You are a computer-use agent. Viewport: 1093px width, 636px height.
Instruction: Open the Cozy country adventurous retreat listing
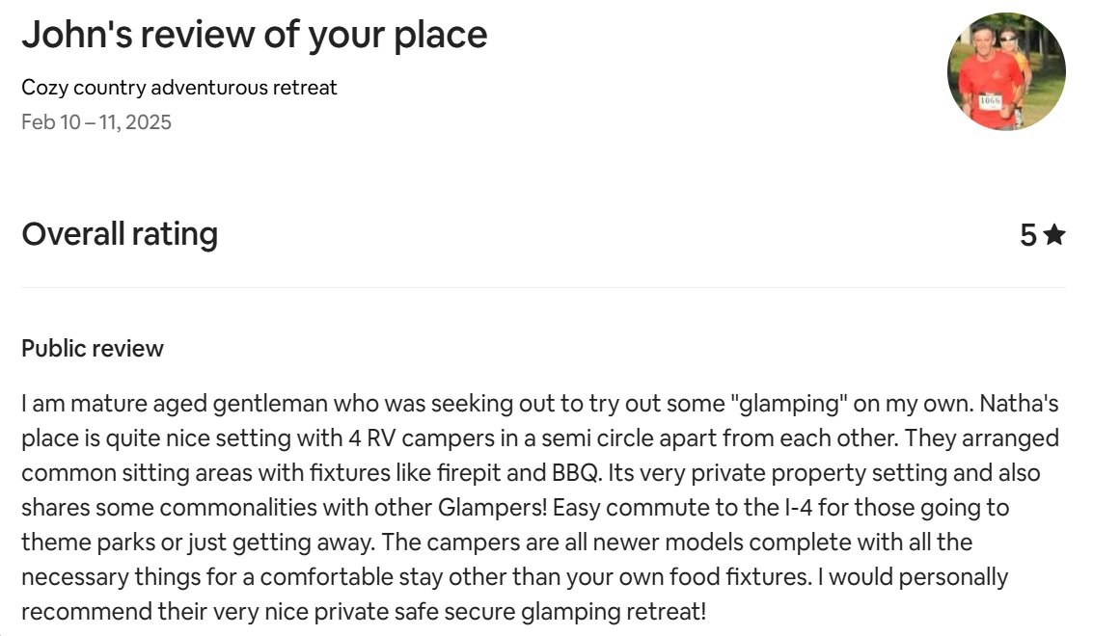179,87
